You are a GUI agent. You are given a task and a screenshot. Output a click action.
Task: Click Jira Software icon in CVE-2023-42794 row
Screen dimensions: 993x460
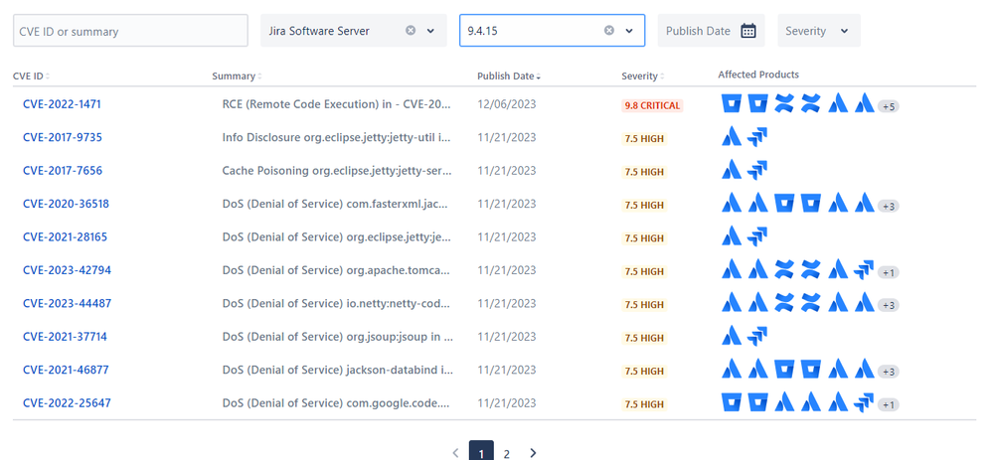864,270
